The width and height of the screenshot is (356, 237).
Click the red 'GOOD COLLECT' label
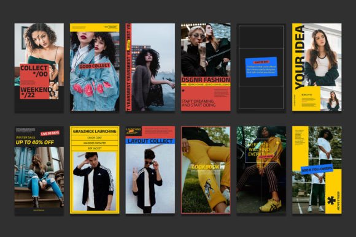click(x=95, y=66)
